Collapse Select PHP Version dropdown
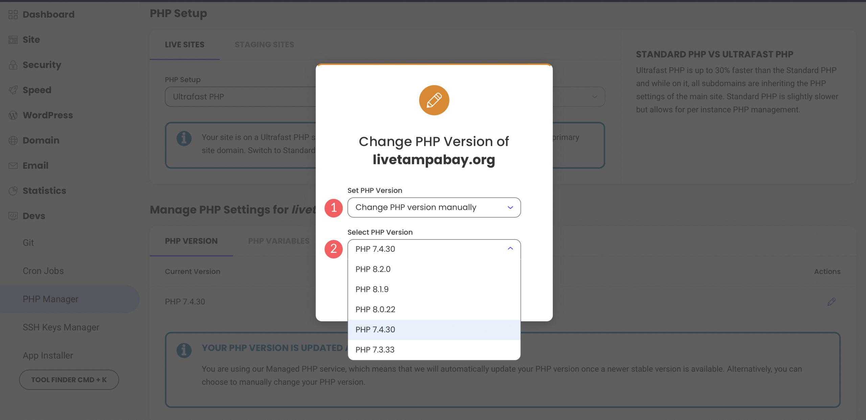The width and height of the screenshot is (866, 420). 509,248
